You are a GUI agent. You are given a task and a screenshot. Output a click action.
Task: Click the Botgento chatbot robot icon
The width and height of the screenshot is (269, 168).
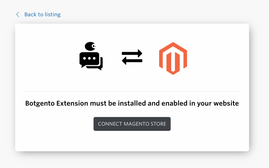91,56
